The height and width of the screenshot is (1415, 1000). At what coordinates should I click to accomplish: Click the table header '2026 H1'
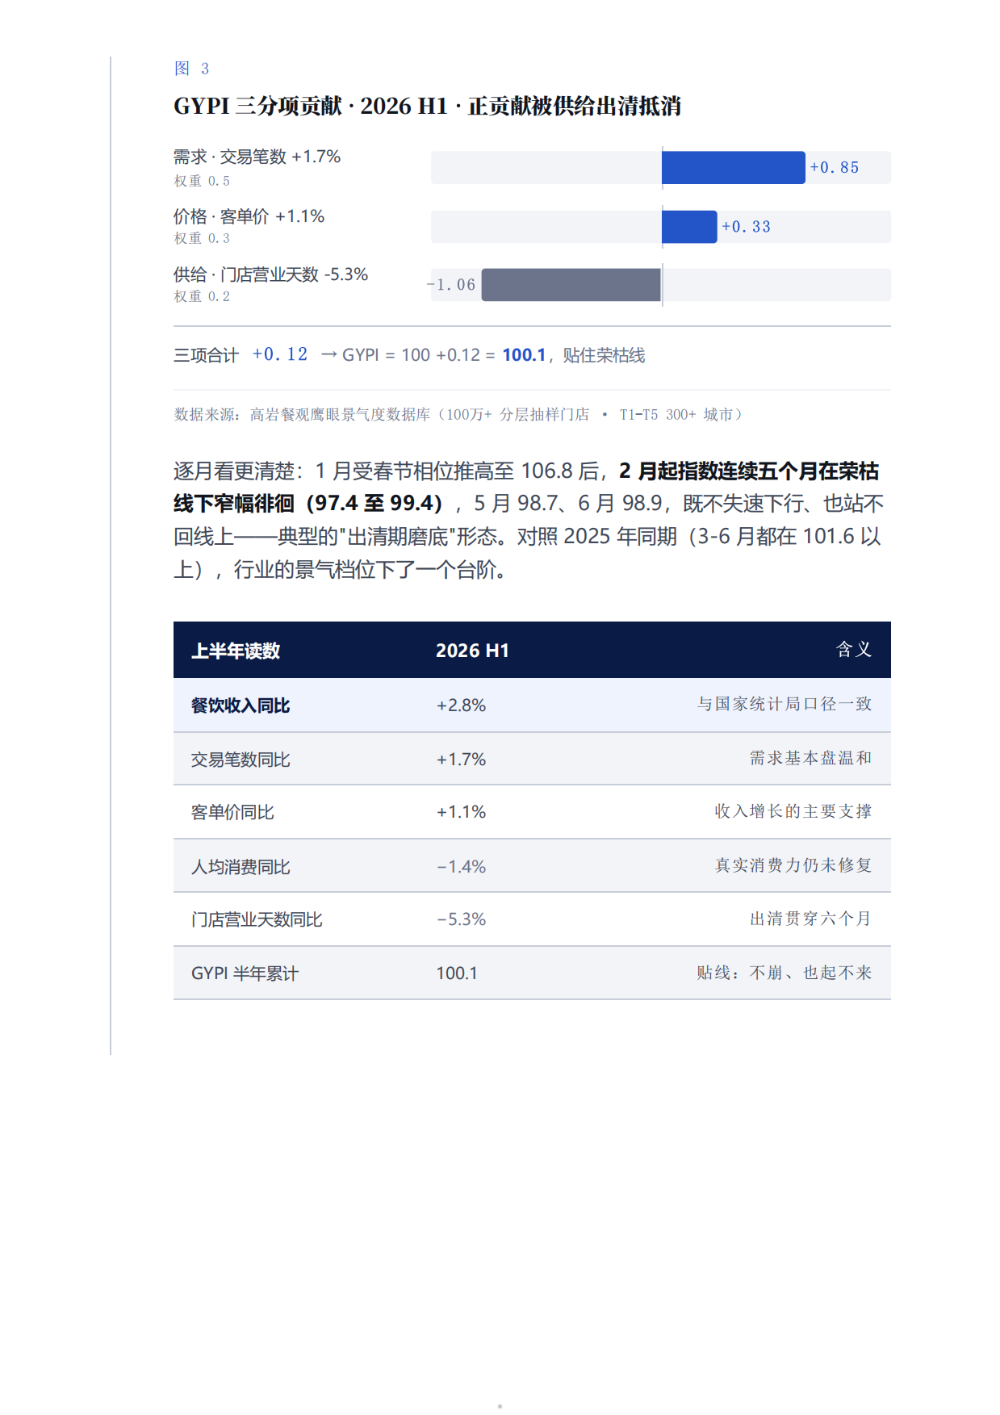click(472, 651)
